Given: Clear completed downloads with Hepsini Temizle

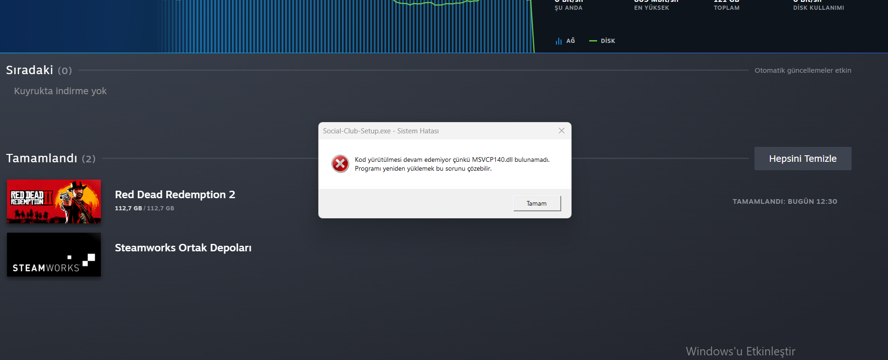Looking at the screenshot, I should [x=803, y=159].
